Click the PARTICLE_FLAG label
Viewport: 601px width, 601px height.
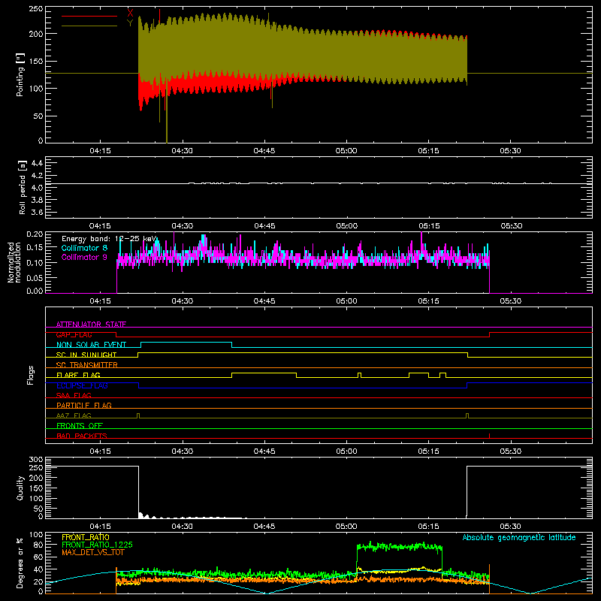point(84,406)
